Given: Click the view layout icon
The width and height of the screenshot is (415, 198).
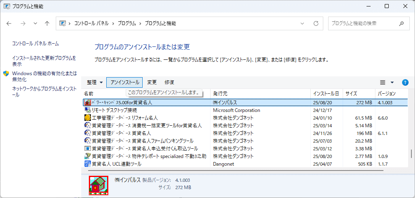Looking at the screenshot, I should coord(383,82).
